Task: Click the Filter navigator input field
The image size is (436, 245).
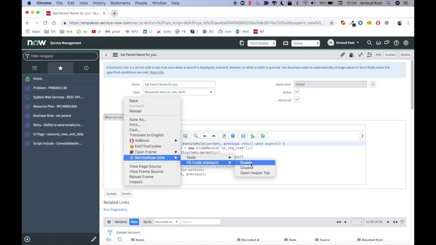Action: click(x=61, y=56)
